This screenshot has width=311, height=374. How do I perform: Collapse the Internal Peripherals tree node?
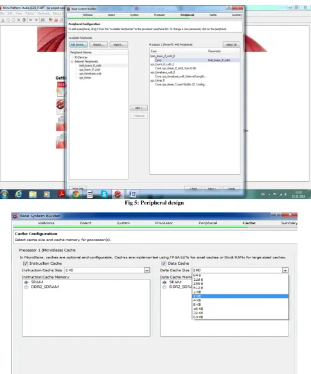click(x=72, y=62)
